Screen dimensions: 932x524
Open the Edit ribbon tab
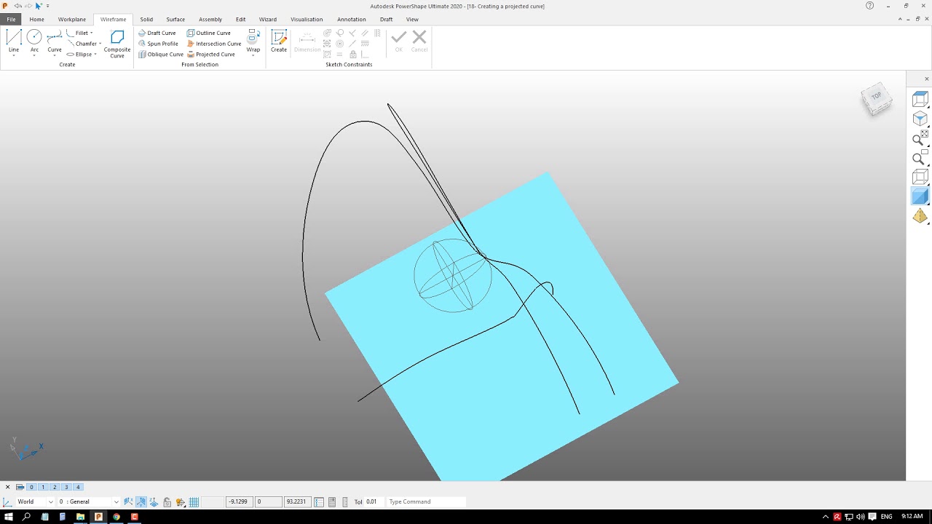(x=240, y=20)
